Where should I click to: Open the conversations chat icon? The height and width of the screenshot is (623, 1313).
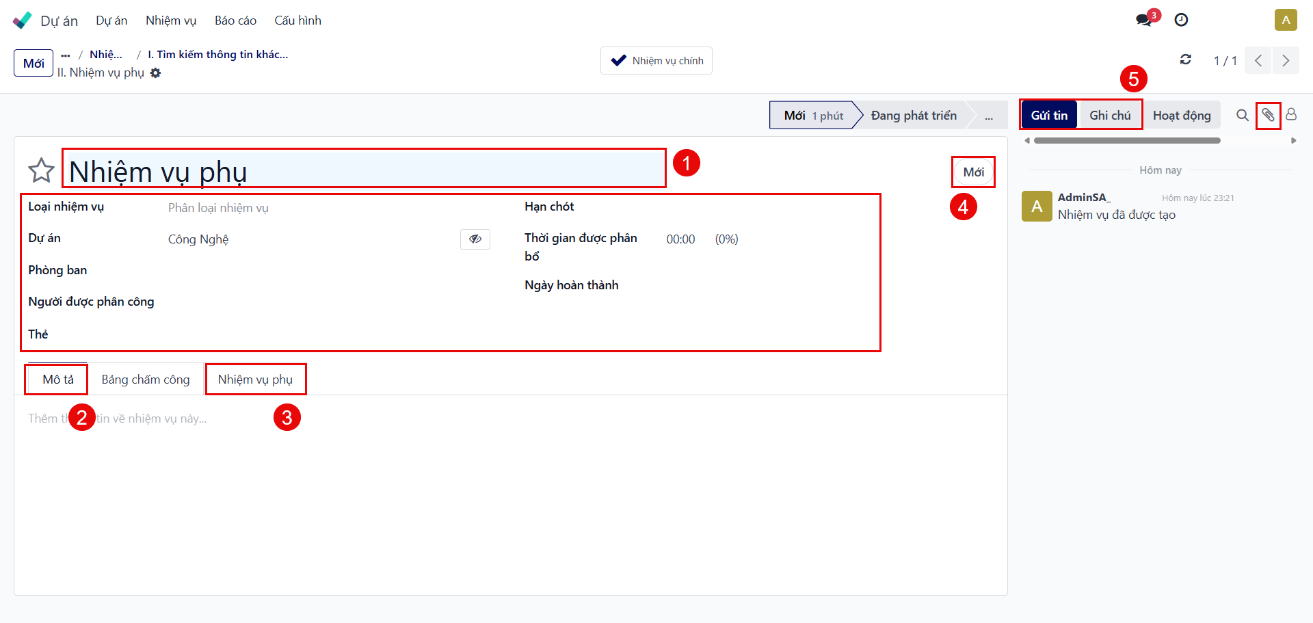(x=1144, y=20)
